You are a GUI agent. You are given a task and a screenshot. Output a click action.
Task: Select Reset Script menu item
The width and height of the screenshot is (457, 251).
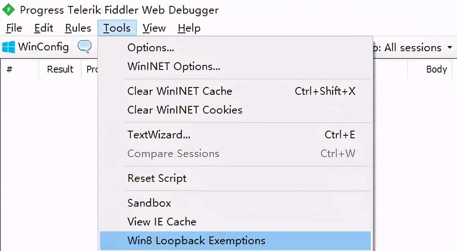pos(157,178)
